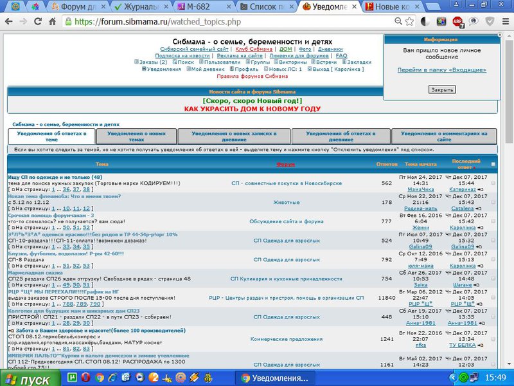The image size is (514, 386).
Task: Launch Internet Explorer from quick launch
Action: [113, 378]
